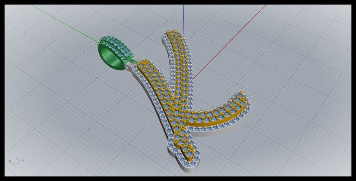Click the XYZ world axes icon

pos(16,161)
